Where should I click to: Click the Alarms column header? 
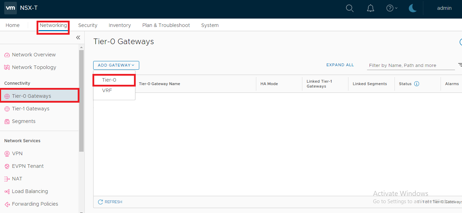(452, 84)
